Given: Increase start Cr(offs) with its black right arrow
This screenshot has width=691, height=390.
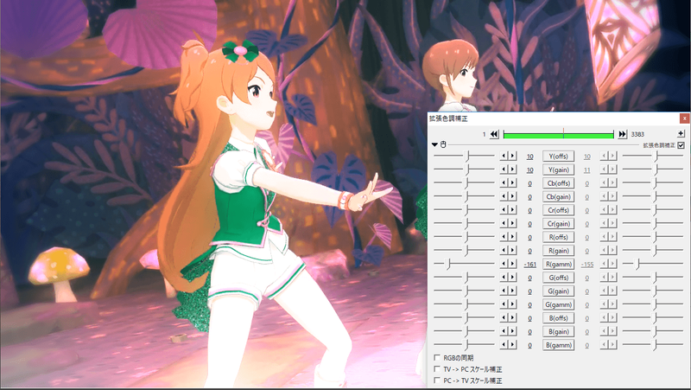Looking at the screenshot, I should click(512, 209).
